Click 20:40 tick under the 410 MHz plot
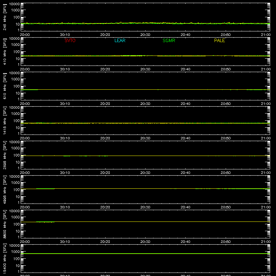The width and height of the screenshot is (276, 276). [x=185, y=69]
